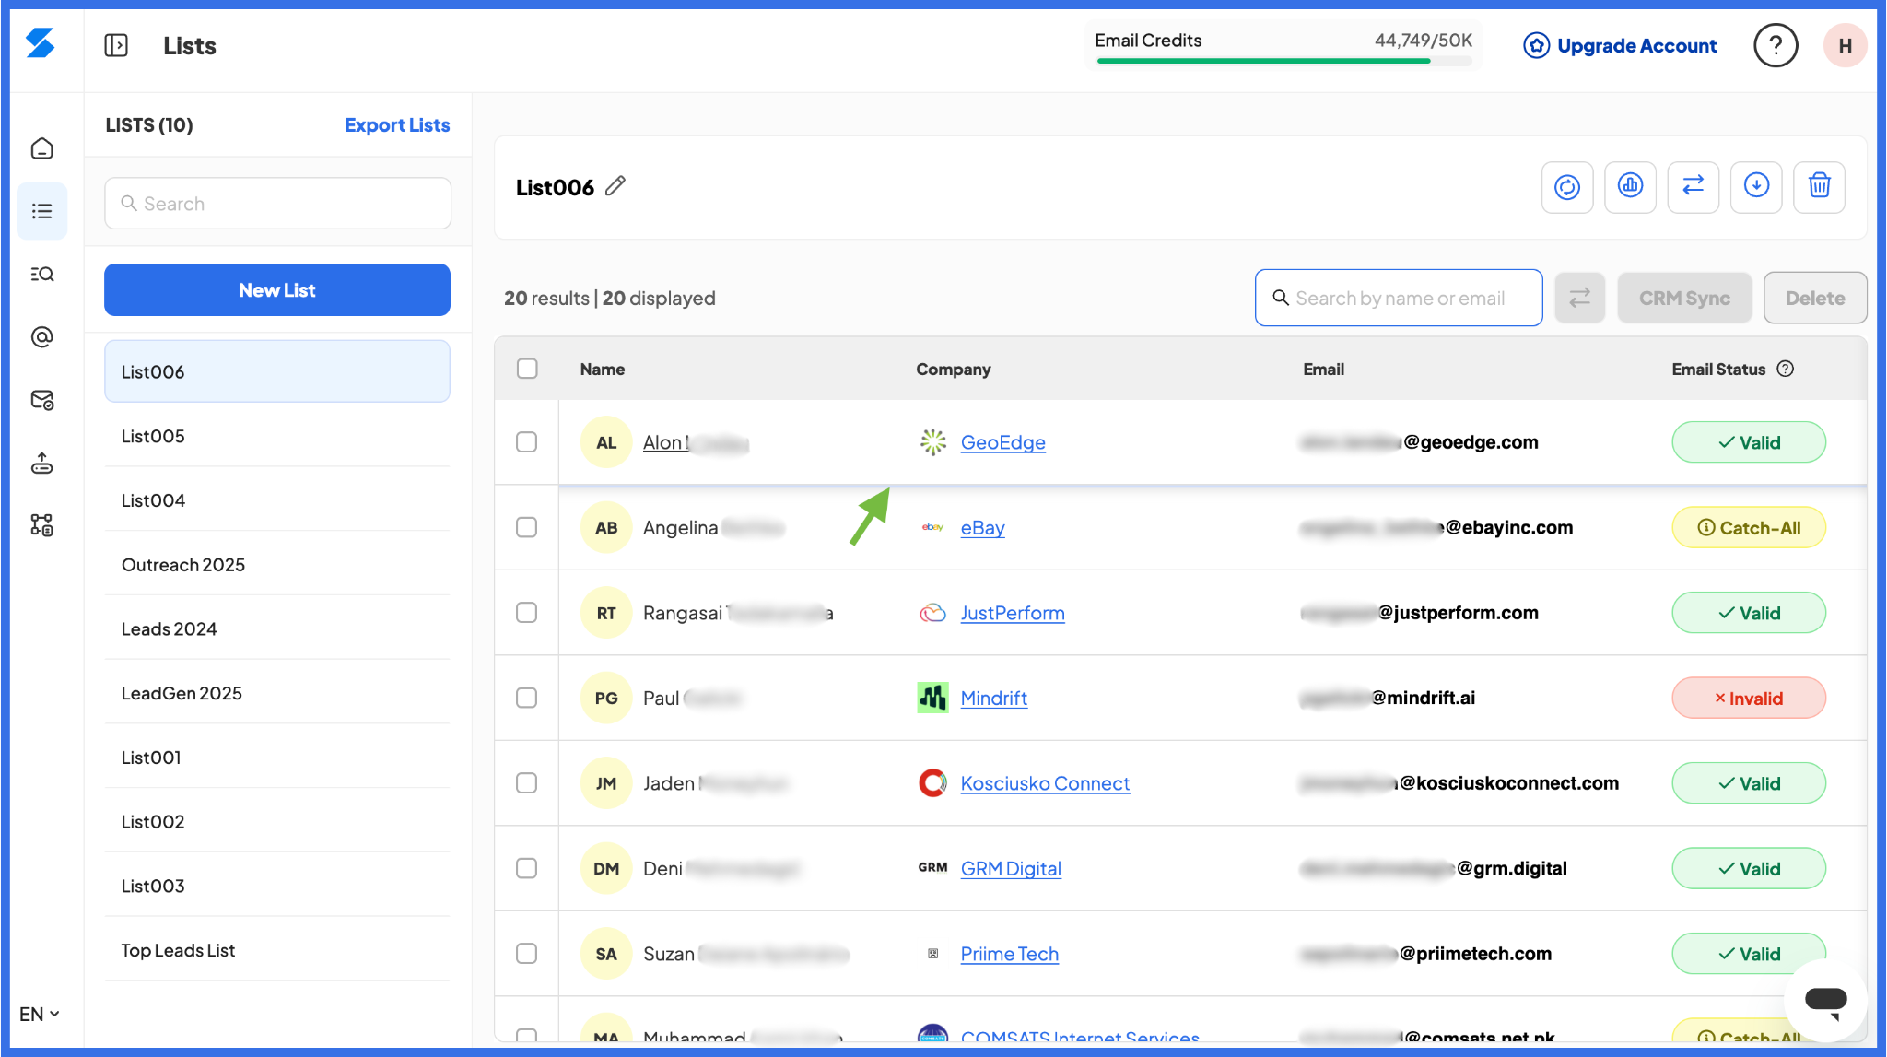Open the JustPerform company link
This screenshot has height=1057, width=1887.
click(1013, 613)
